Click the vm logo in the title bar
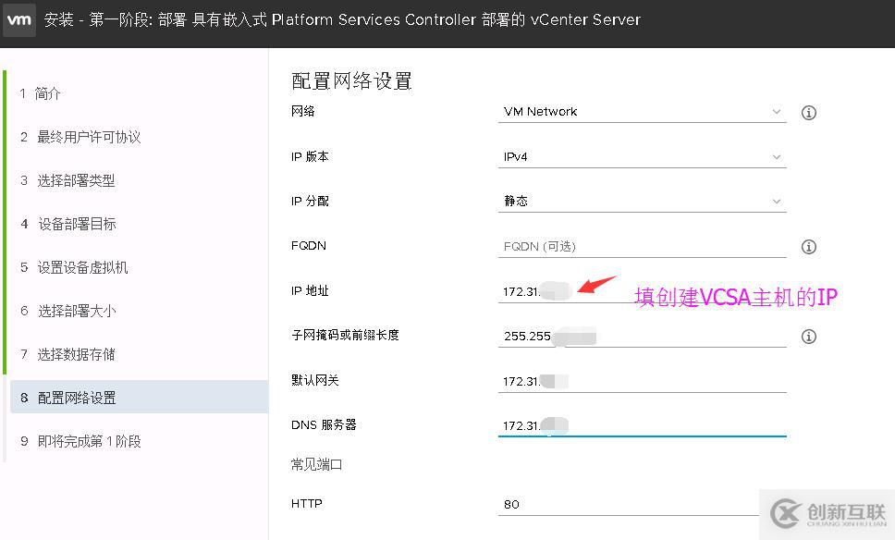The height and width of the screenshot is (540, 895). click(19, 19)
